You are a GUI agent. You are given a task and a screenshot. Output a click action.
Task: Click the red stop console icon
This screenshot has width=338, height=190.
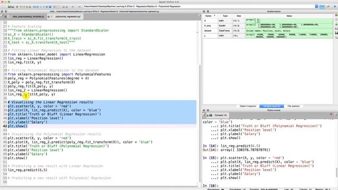(x=331, y=115)
